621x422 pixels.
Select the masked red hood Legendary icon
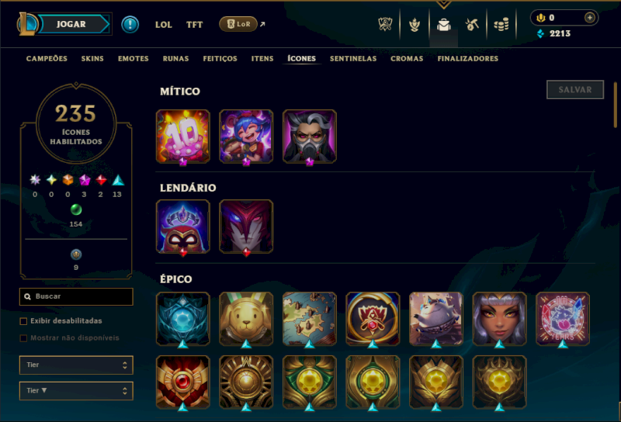point(183,227)
